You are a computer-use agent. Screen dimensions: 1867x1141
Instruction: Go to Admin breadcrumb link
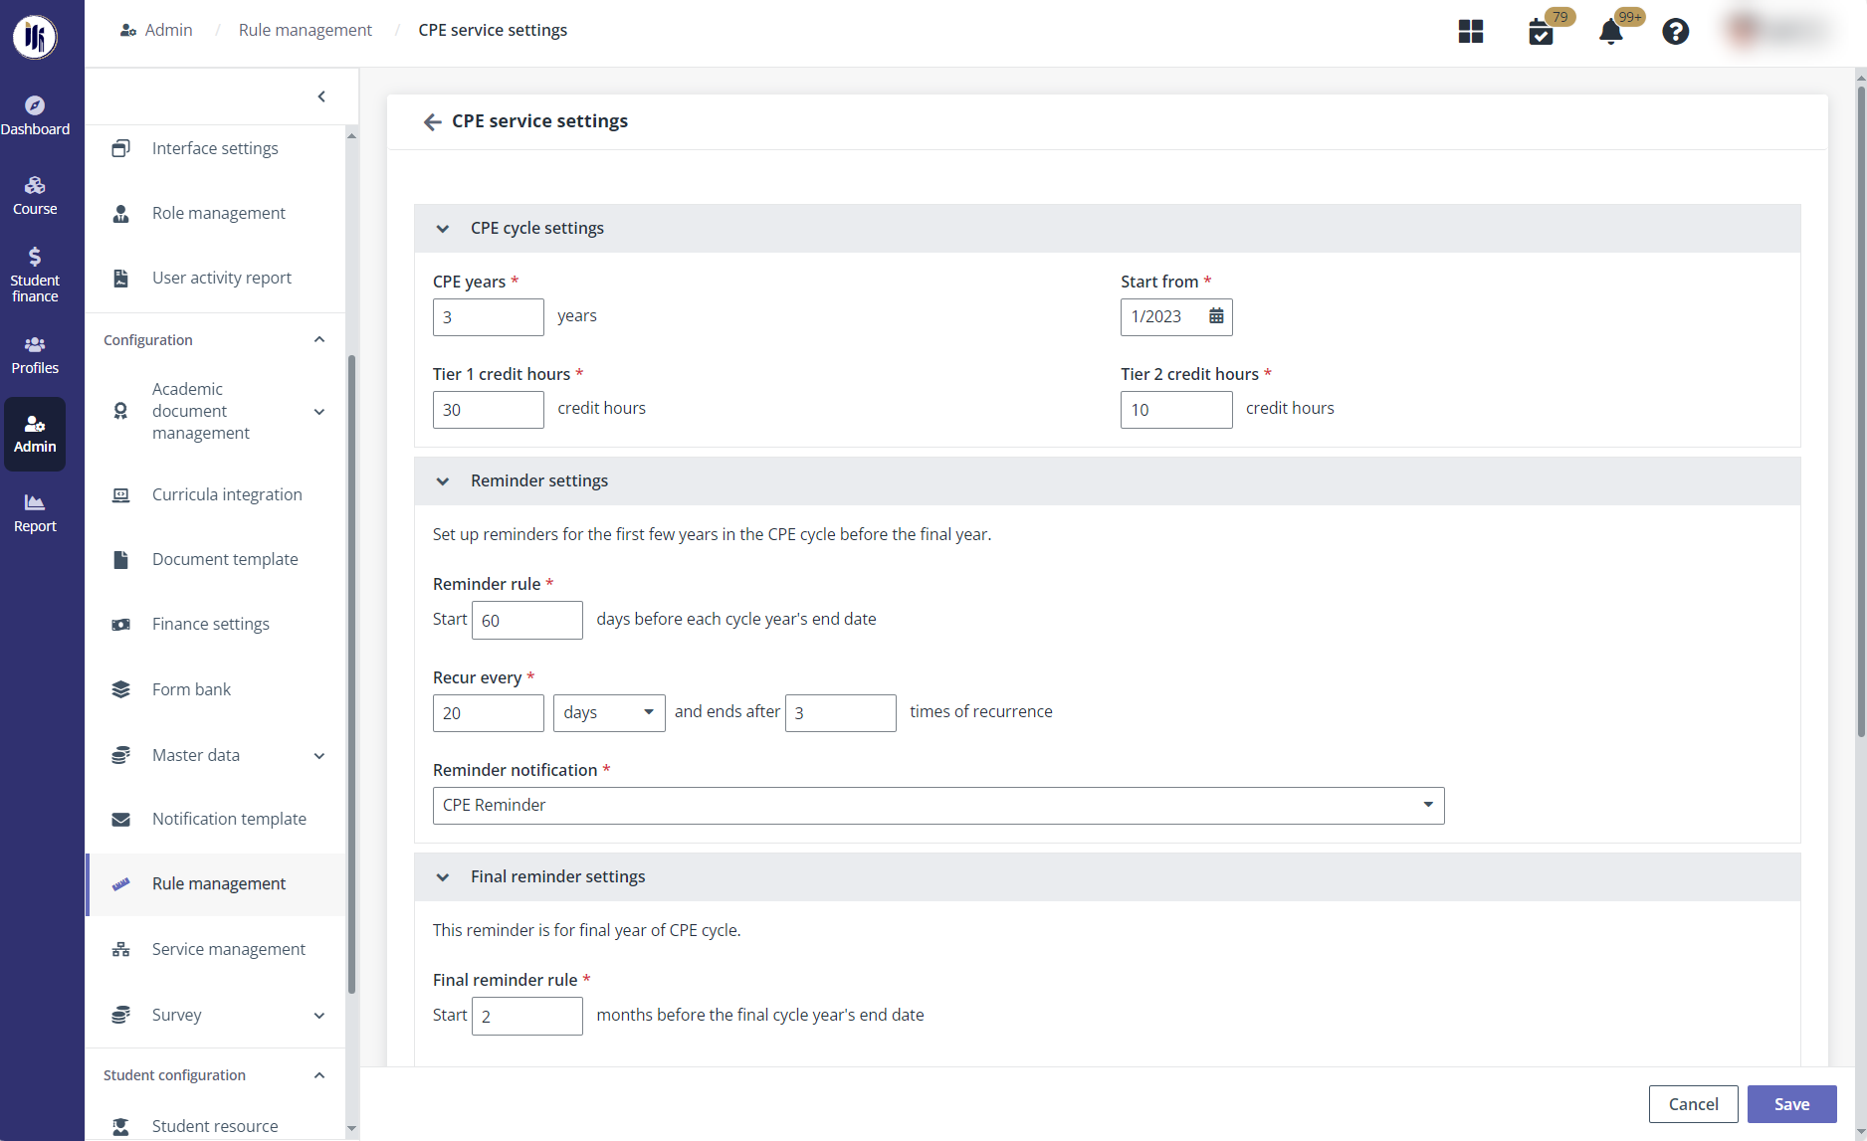156,30
